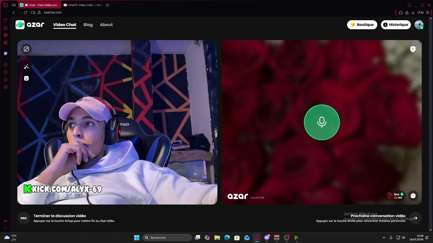Open GX Control speedometer in sidebar
The width and height of the screenshot is (433, 243).
pos(5,20)
